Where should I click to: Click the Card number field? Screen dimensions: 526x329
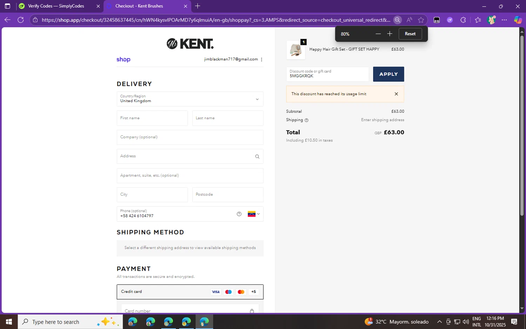(x=190, y=309)
